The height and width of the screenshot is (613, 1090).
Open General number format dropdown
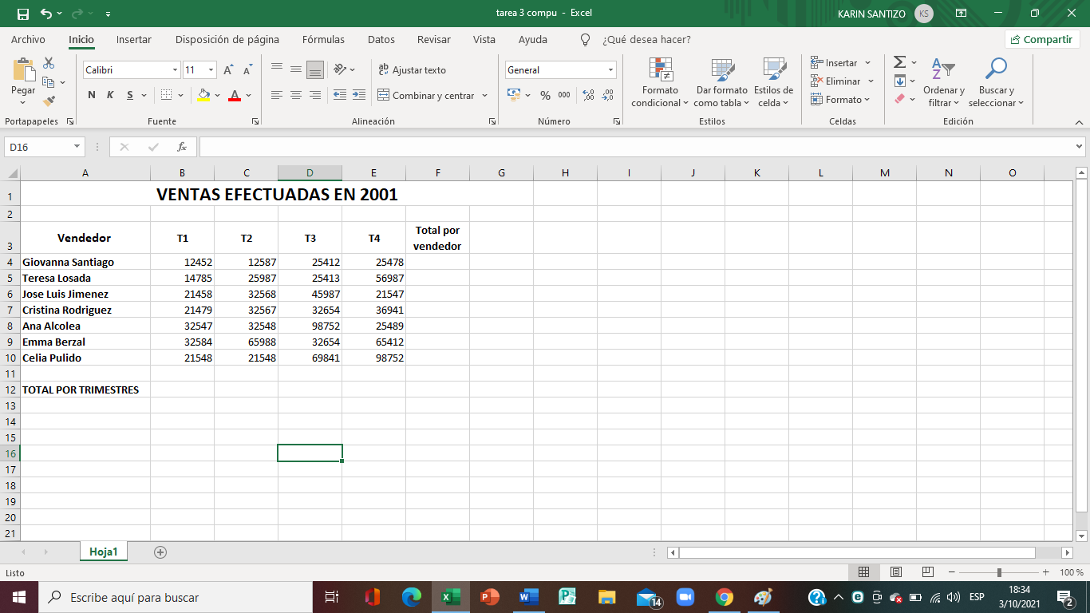click(x=611, y=70)
